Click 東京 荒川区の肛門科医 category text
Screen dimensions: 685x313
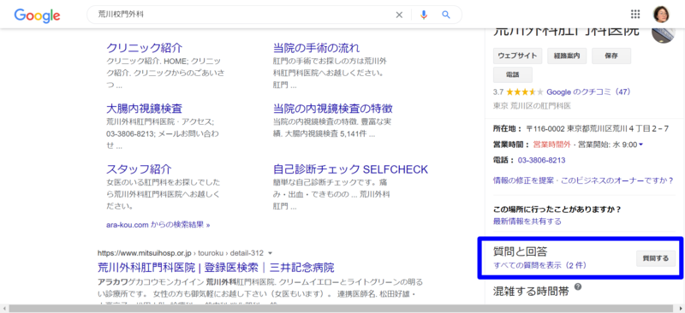(532, 106)
